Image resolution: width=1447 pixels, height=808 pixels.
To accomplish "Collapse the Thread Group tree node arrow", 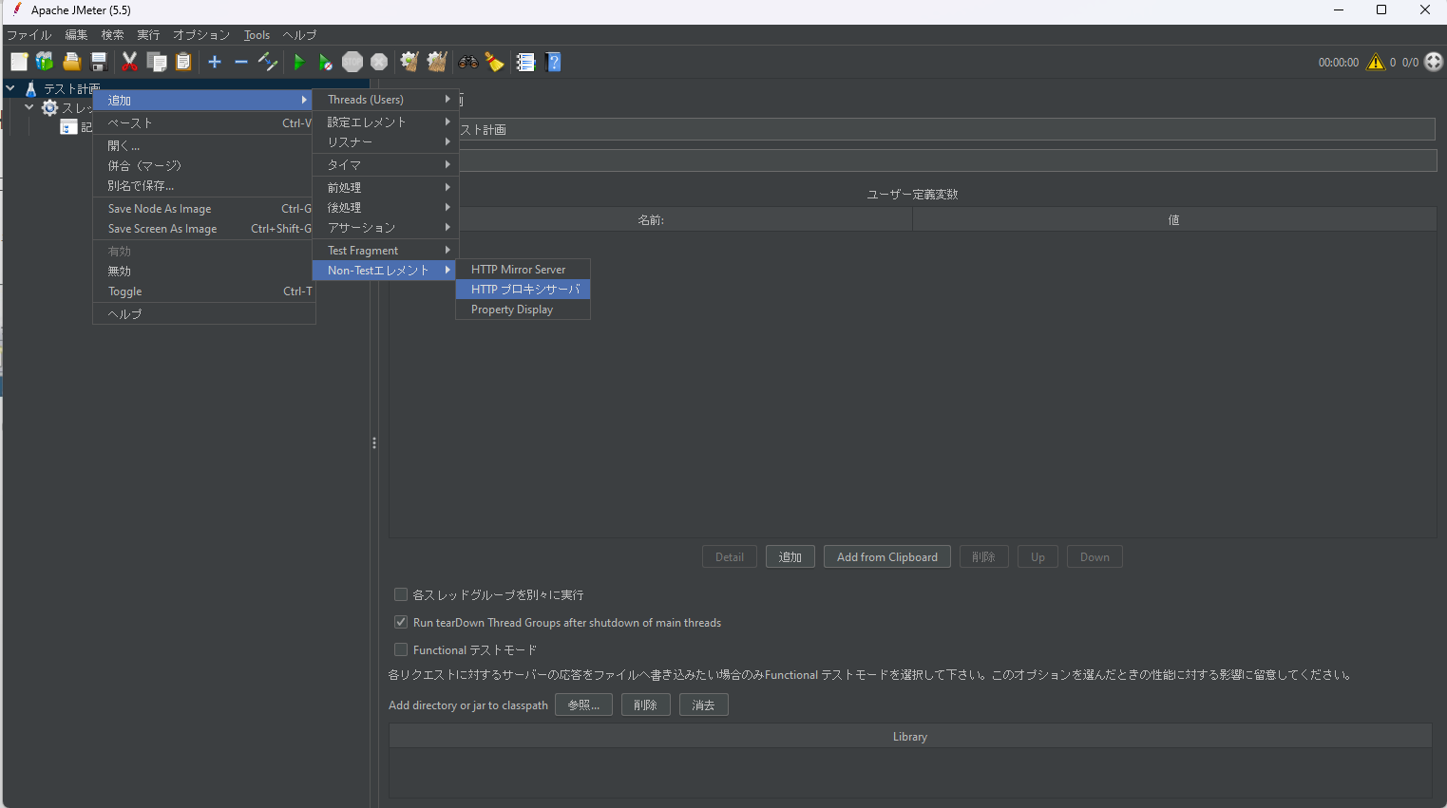I will tap(29, 107).
